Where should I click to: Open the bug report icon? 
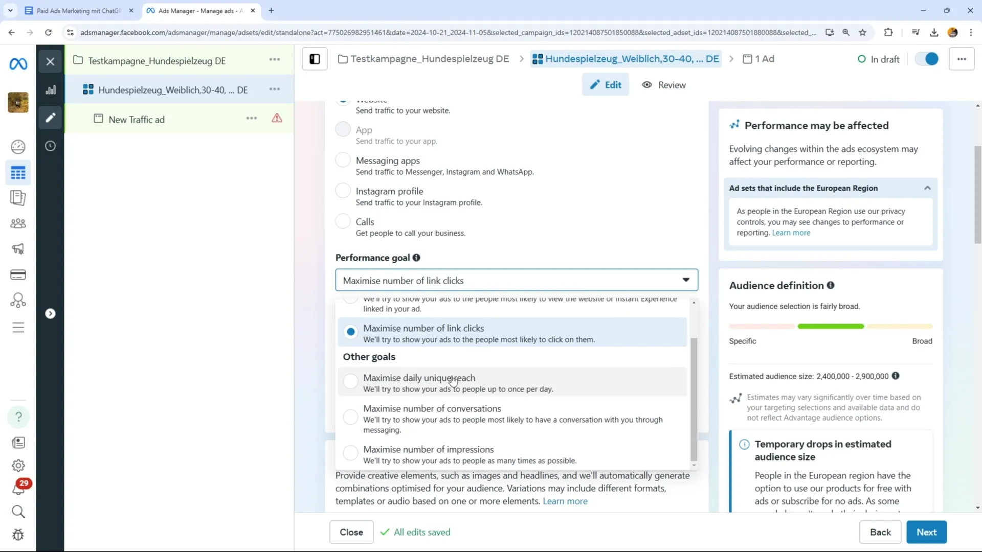pos(18,535)
